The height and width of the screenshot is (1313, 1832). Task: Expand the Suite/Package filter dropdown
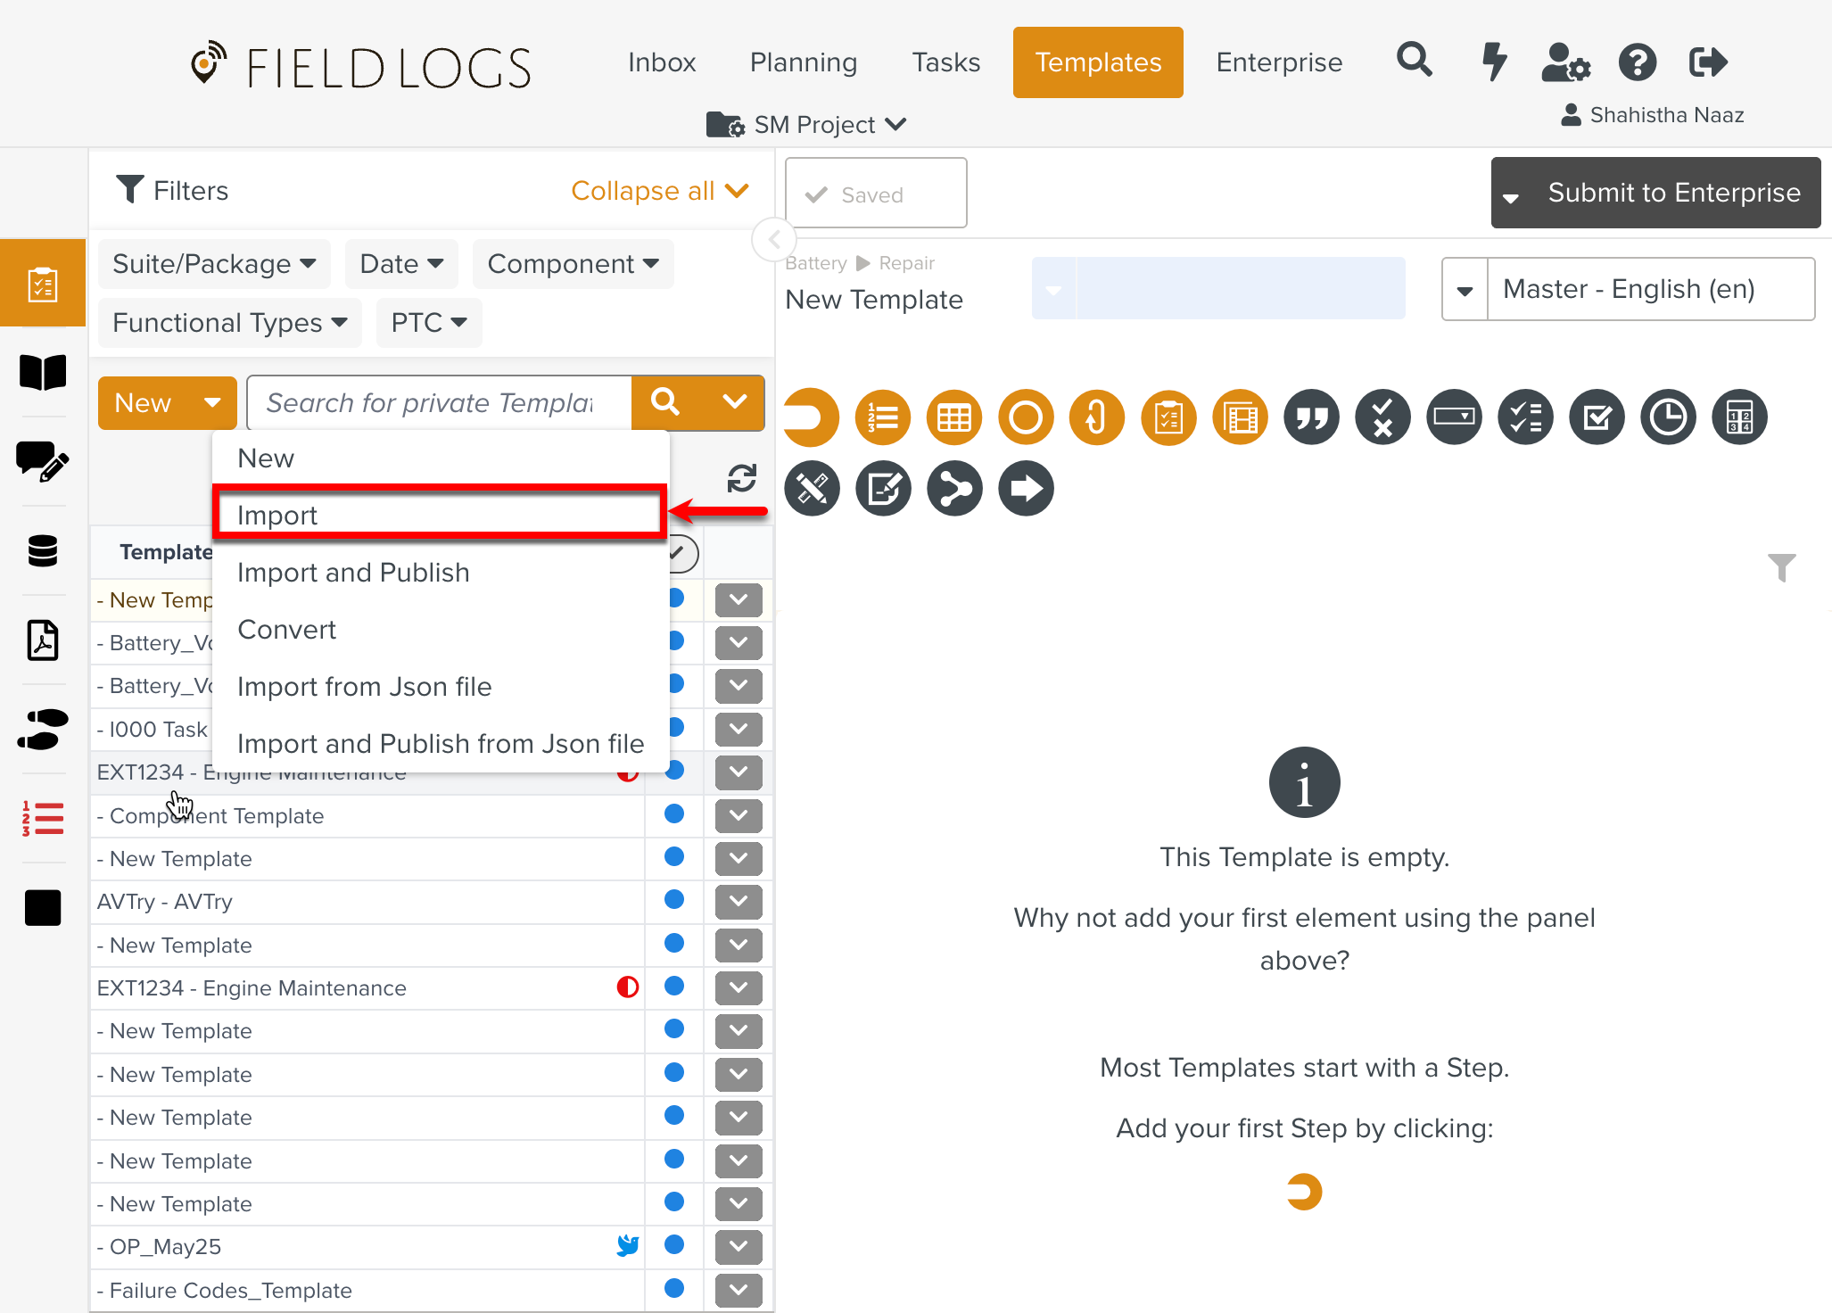click(214, 264)
